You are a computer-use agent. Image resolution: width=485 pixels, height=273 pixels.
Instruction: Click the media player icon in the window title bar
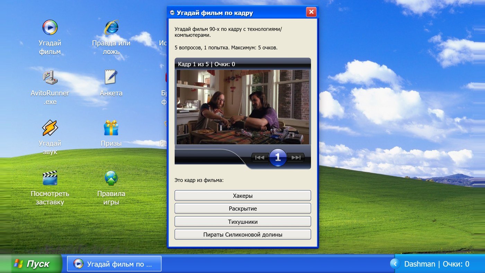click(172, 13)
